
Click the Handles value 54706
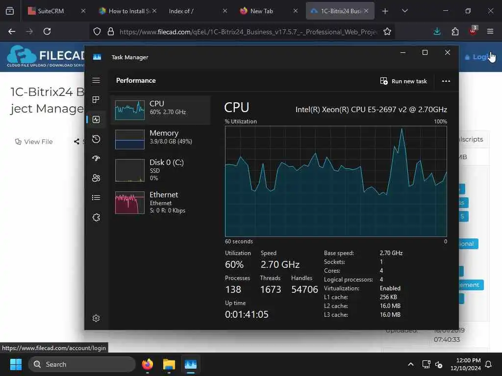(304, 289)
